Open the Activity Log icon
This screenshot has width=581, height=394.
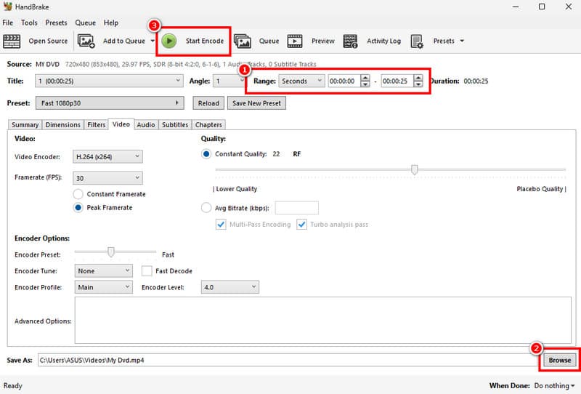pyautogui.click(x=350, y=41)
